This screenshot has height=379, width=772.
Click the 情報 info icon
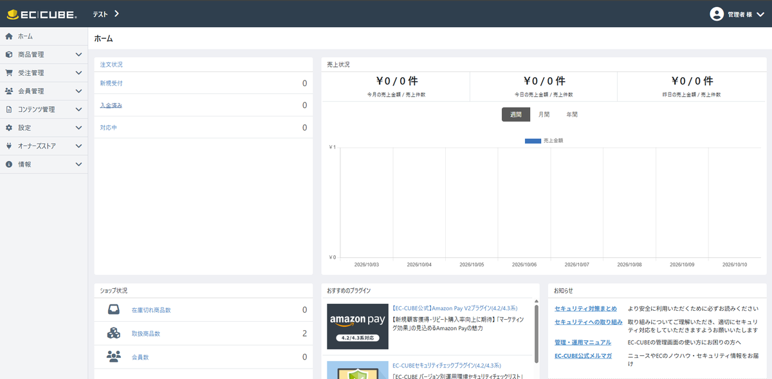pos(9,165)
